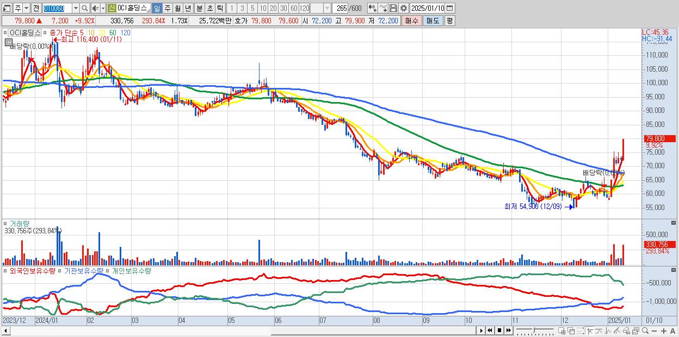Click the 주 market type button
This screenshot has width=679, height=337.
coord(17,8)
